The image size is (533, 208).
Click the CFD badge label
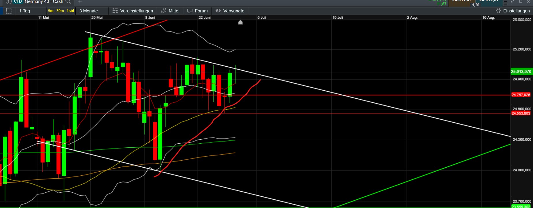click(x=18, y=2)
